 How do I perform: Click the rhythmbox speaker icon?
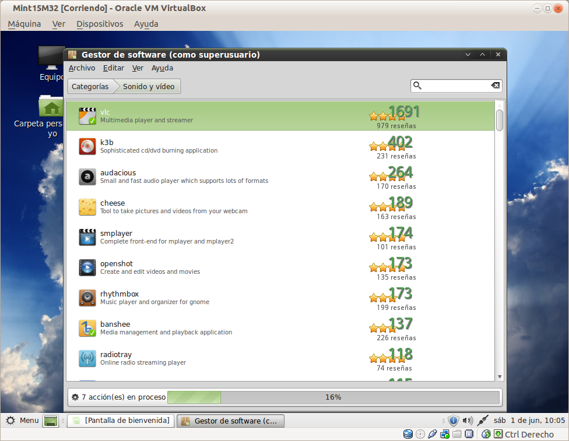[x=87, y=298]
